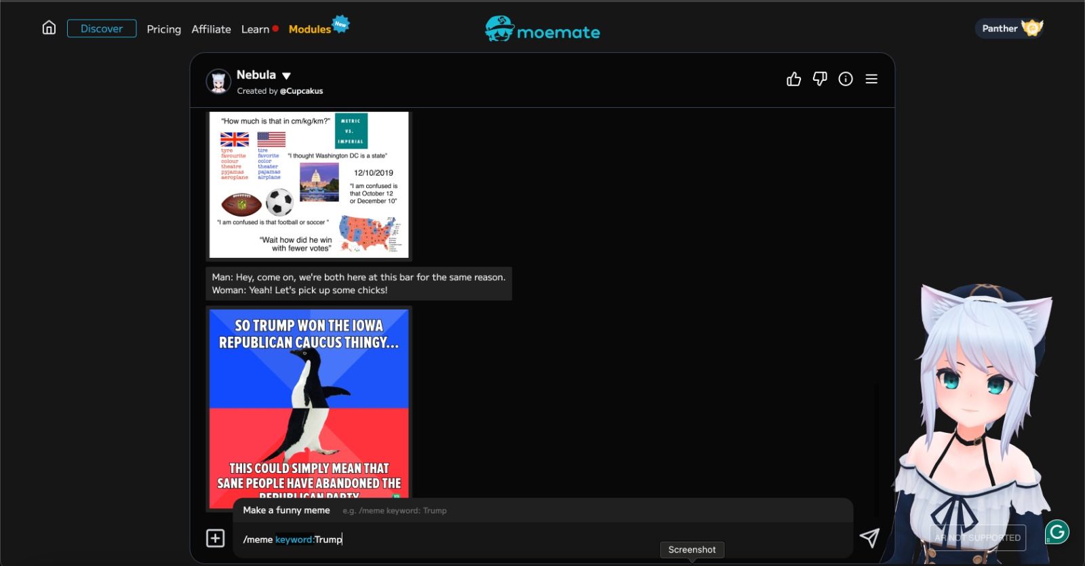Viewport: 1085px width, 566px height.
Task: Click the moemate logo
Action: (542, 30)
